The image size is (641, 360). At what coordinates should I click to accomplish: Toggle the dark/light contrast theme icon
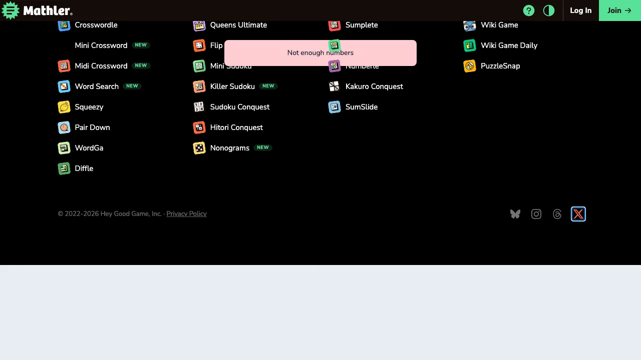tap(549, 10)
